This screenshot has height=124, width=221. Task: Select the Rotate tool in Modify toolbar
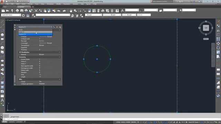click(218, 48)
